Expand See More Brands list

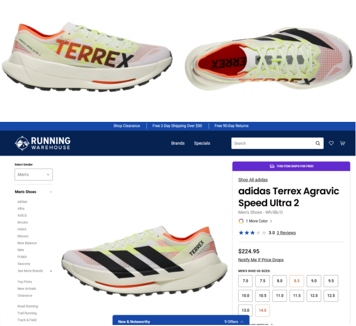coord(51,271)
